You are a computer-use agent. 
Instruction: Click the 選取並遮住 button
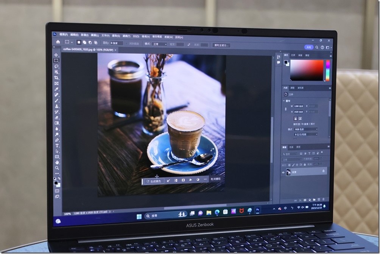pyautogui.click(x=221, y=45)
